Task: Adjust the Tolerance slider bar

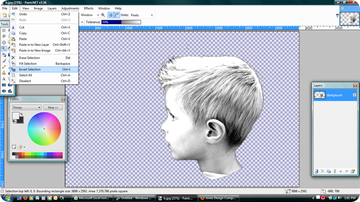Action: [121, 22]
